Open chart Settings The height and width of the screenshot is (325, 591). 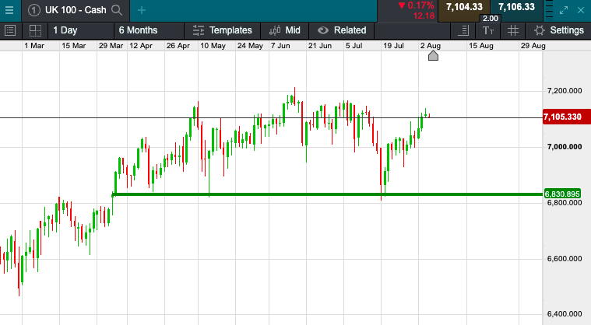(558, 30)
